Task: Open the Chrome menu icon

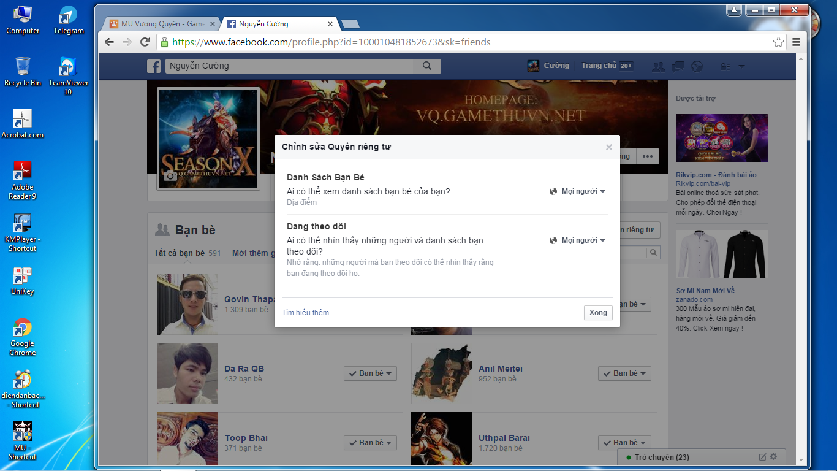Action: (x=797, y=42)
